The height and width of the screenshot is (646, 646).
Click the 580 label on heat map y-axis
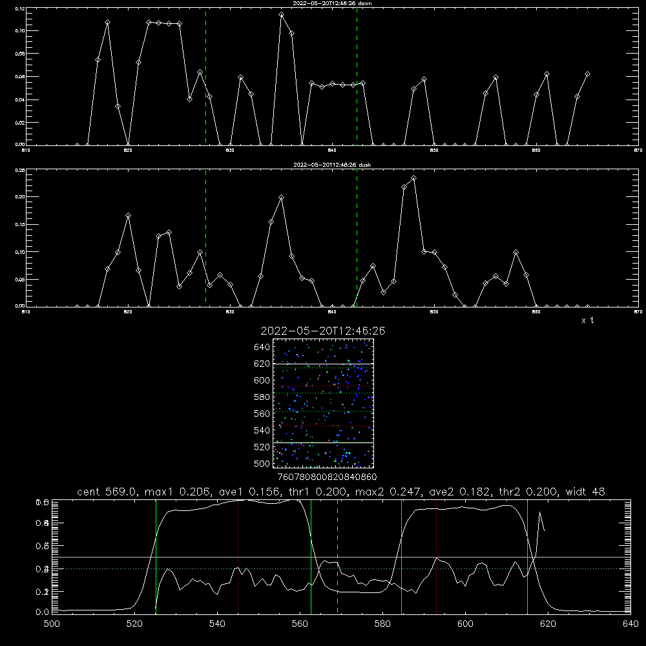click(x=262, y=397)
